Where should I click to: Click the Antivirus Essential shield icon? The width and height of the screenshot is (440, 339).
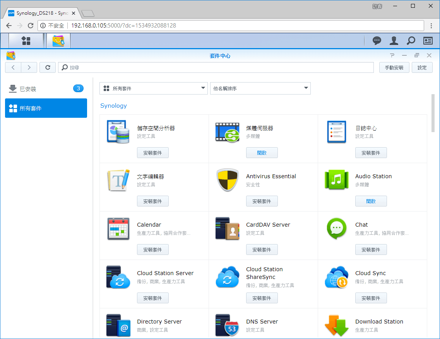227,180
